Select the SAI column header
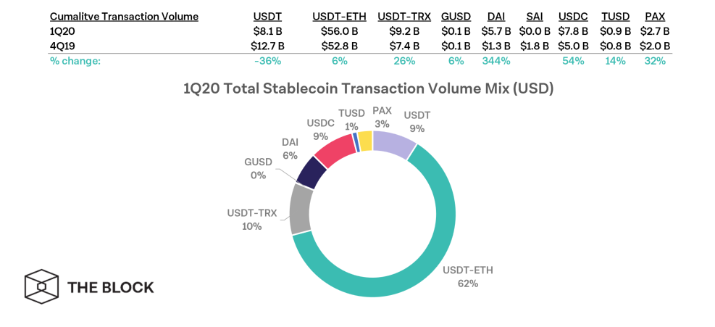 [535, 17]
